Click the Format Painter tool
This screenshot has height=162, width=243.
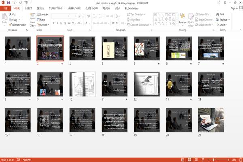click(x=17, y=25)
